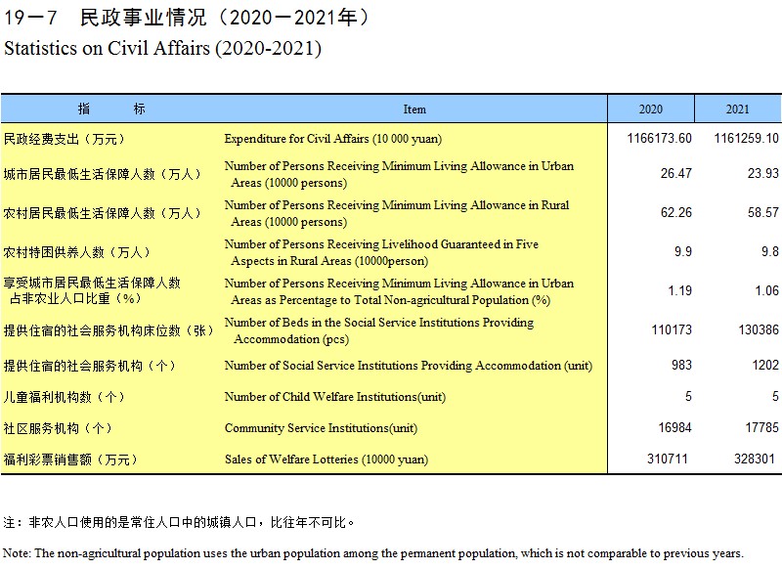Click the 2021 value 23.93
Screen dimensions: 782x569
pyautogui.click(x=763, y=174)
